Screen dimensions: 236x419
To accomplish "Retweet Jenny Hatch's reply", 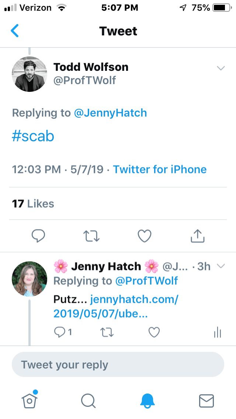I will click(107, 332).
